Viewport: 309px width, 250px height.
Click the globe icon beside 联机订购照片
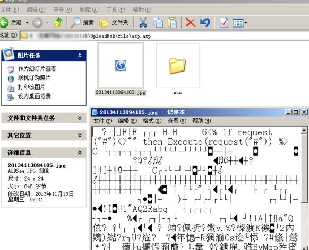click(11, 78)
